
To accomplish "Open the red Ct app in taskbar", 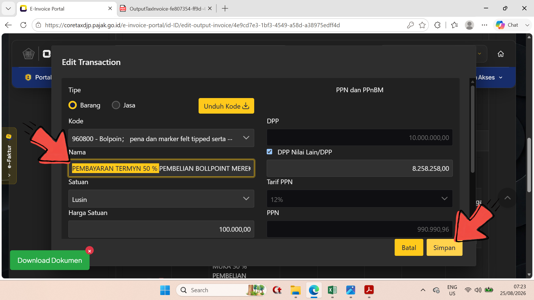I will point(277,290).
